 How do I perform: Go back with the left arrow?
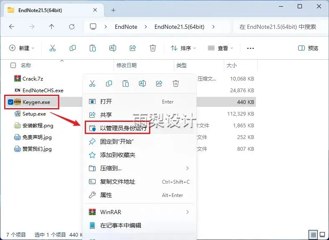click(x=12, y=27)
